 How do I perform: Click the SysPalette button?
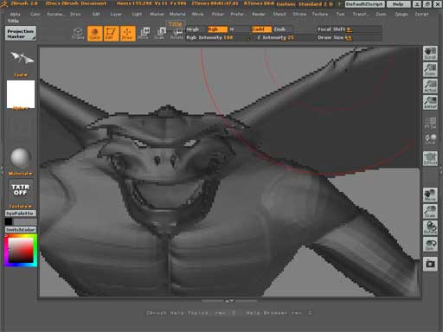click(x=21, y=214)
